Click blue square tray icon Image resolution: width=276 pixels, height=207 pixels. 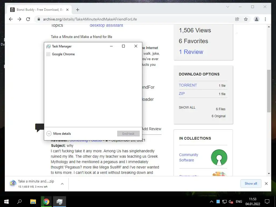[x=218, y=202]
